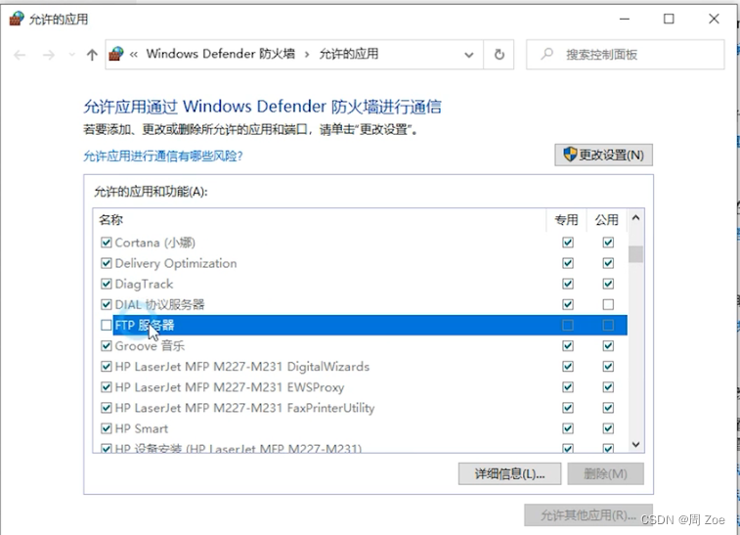740x535 pixels.
Task: Click the chevron after Windows Defender 防火墙 breadcrumb
Action: [x=307, y=55]
